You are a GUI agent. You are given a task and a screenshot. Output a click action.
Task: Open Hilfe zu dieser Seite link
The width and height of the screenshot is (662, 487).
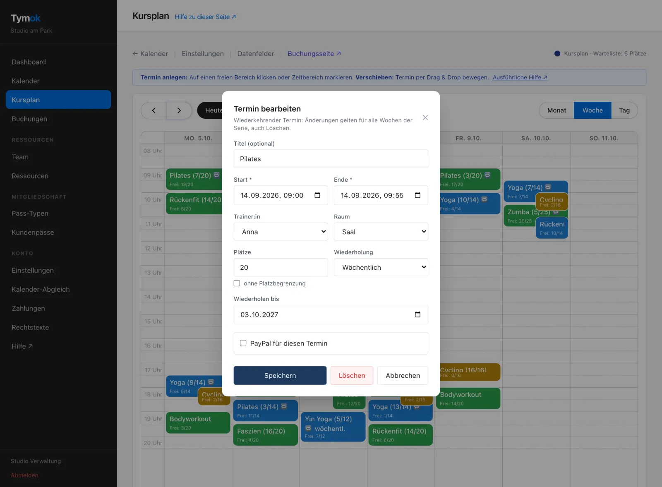click(x=205, y=17)
